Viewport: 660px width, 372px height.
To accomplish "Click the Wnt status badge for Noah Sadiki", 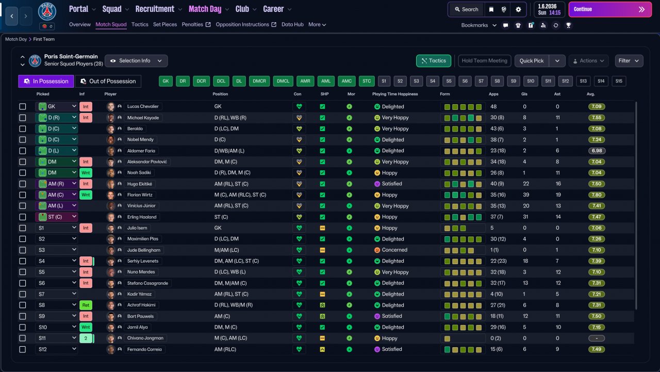I will [x=86, y=173].
